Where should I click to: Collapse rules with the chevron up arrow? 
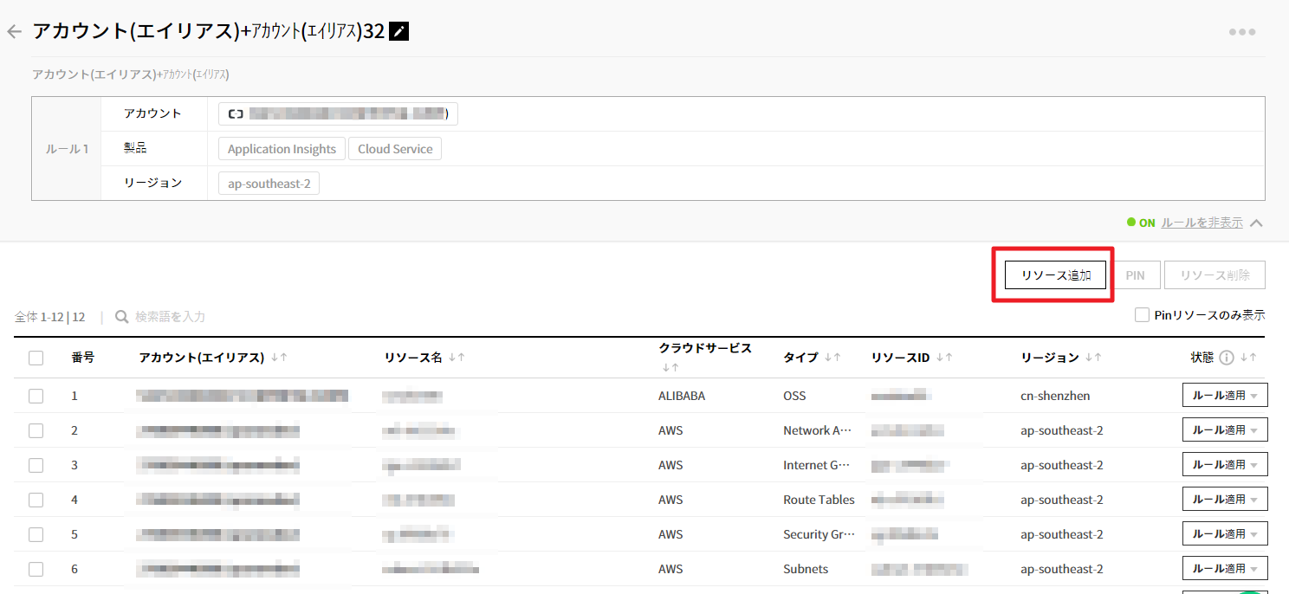(1256, 223)
